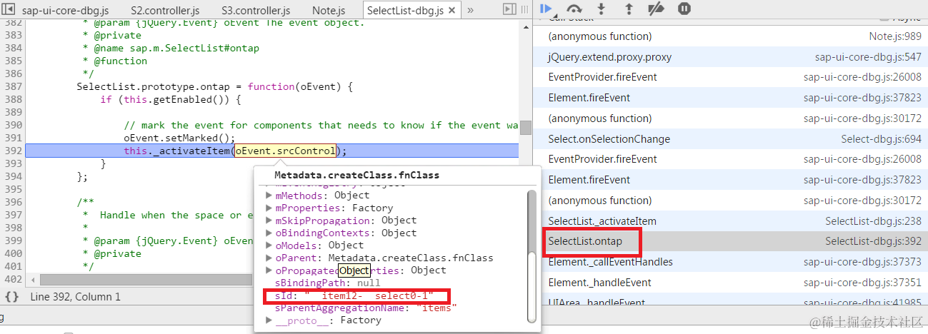Set a breakpoint on line 388
The width and height of the screenshot is (928, 334).
point(12,99)
